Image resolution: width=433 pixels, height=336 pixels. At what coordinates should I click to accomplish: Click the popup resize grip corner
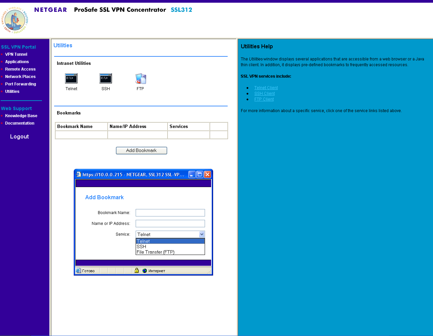[209, 272]
